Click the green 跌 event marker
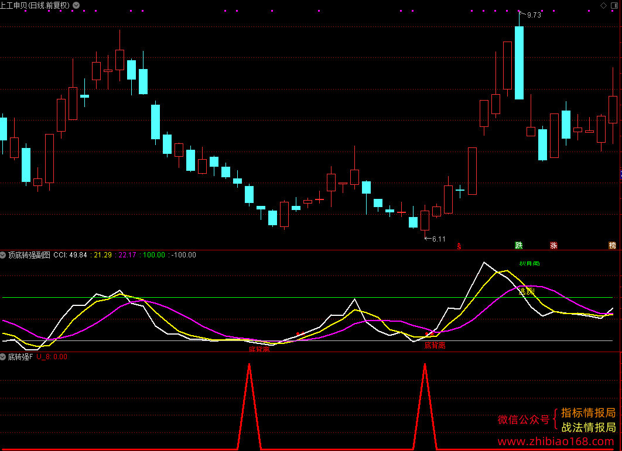Viewport: 622px width, 451px height. (518, 245)
